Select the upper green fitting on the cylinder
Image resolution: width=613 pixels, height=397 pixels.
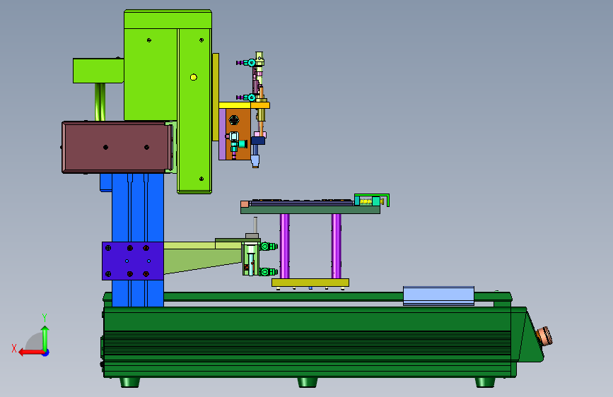269,246
